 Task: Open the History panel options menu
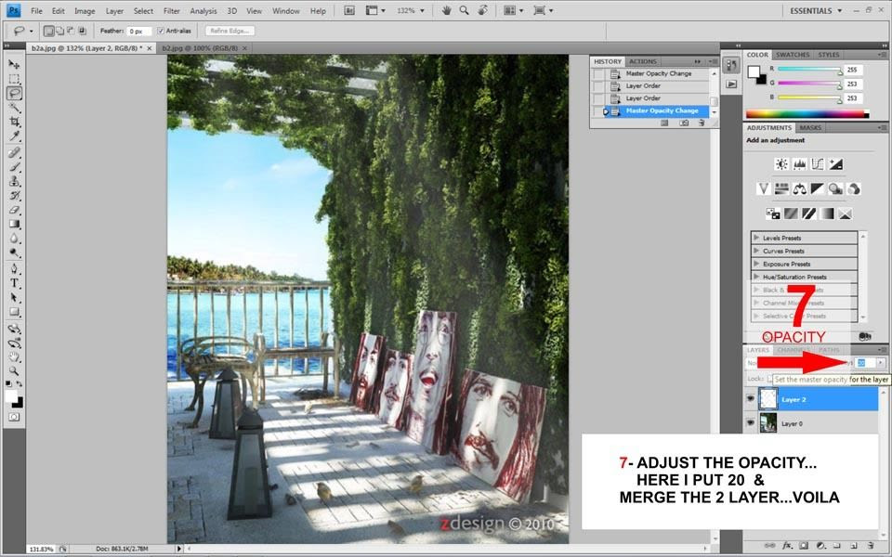tap(713, 61)
